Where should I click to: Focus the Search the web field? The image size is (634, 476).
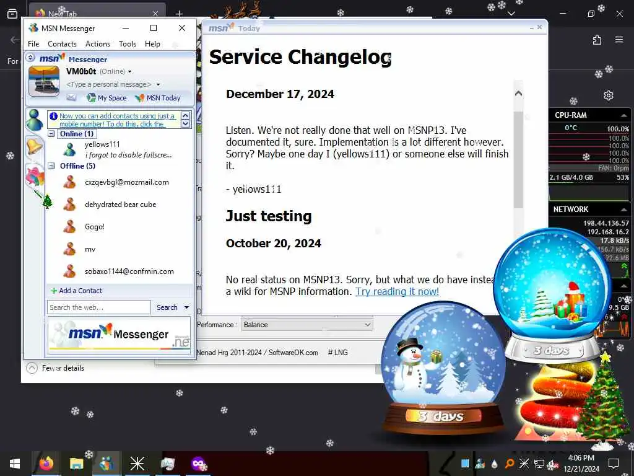pyautogui.click(x=98, y=307)
